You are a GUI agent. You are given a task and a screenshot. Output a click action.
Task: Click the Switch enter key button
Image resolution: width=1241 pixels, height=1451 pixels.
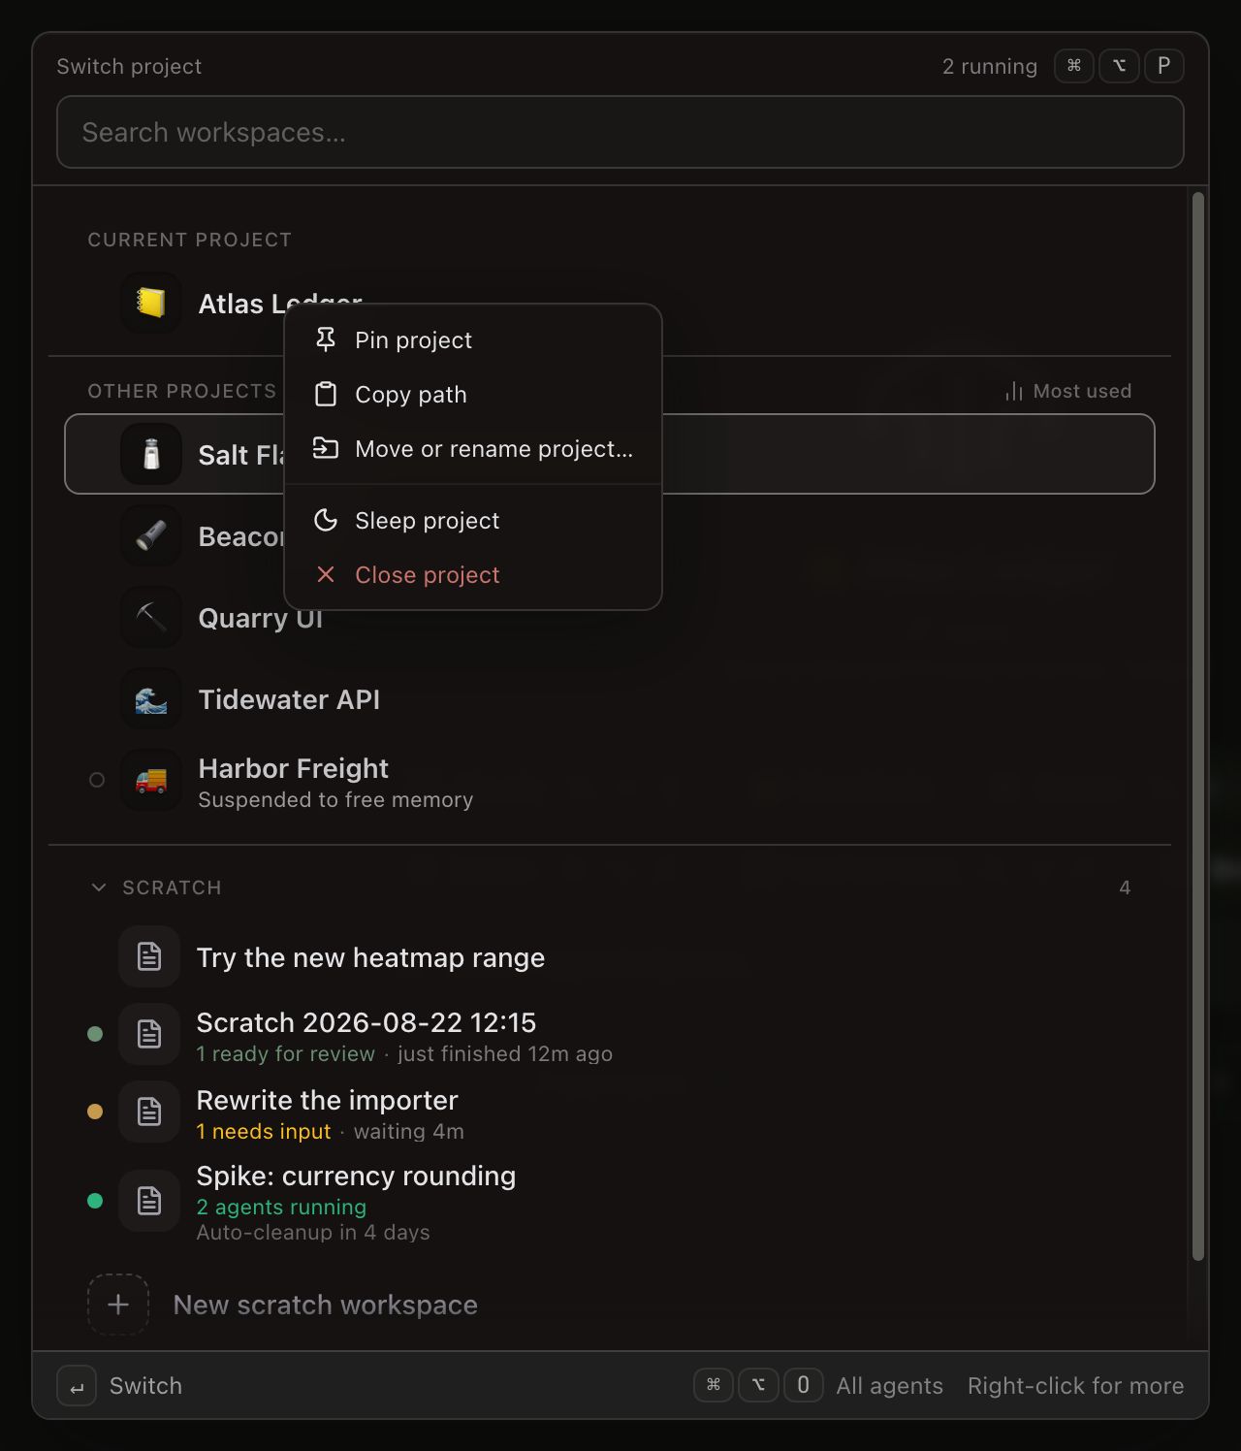point(77,1386)
